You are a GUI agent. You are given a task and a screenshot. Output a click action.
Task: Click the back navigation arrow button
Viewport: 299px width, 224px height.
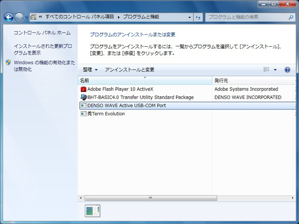pos(9,17)
